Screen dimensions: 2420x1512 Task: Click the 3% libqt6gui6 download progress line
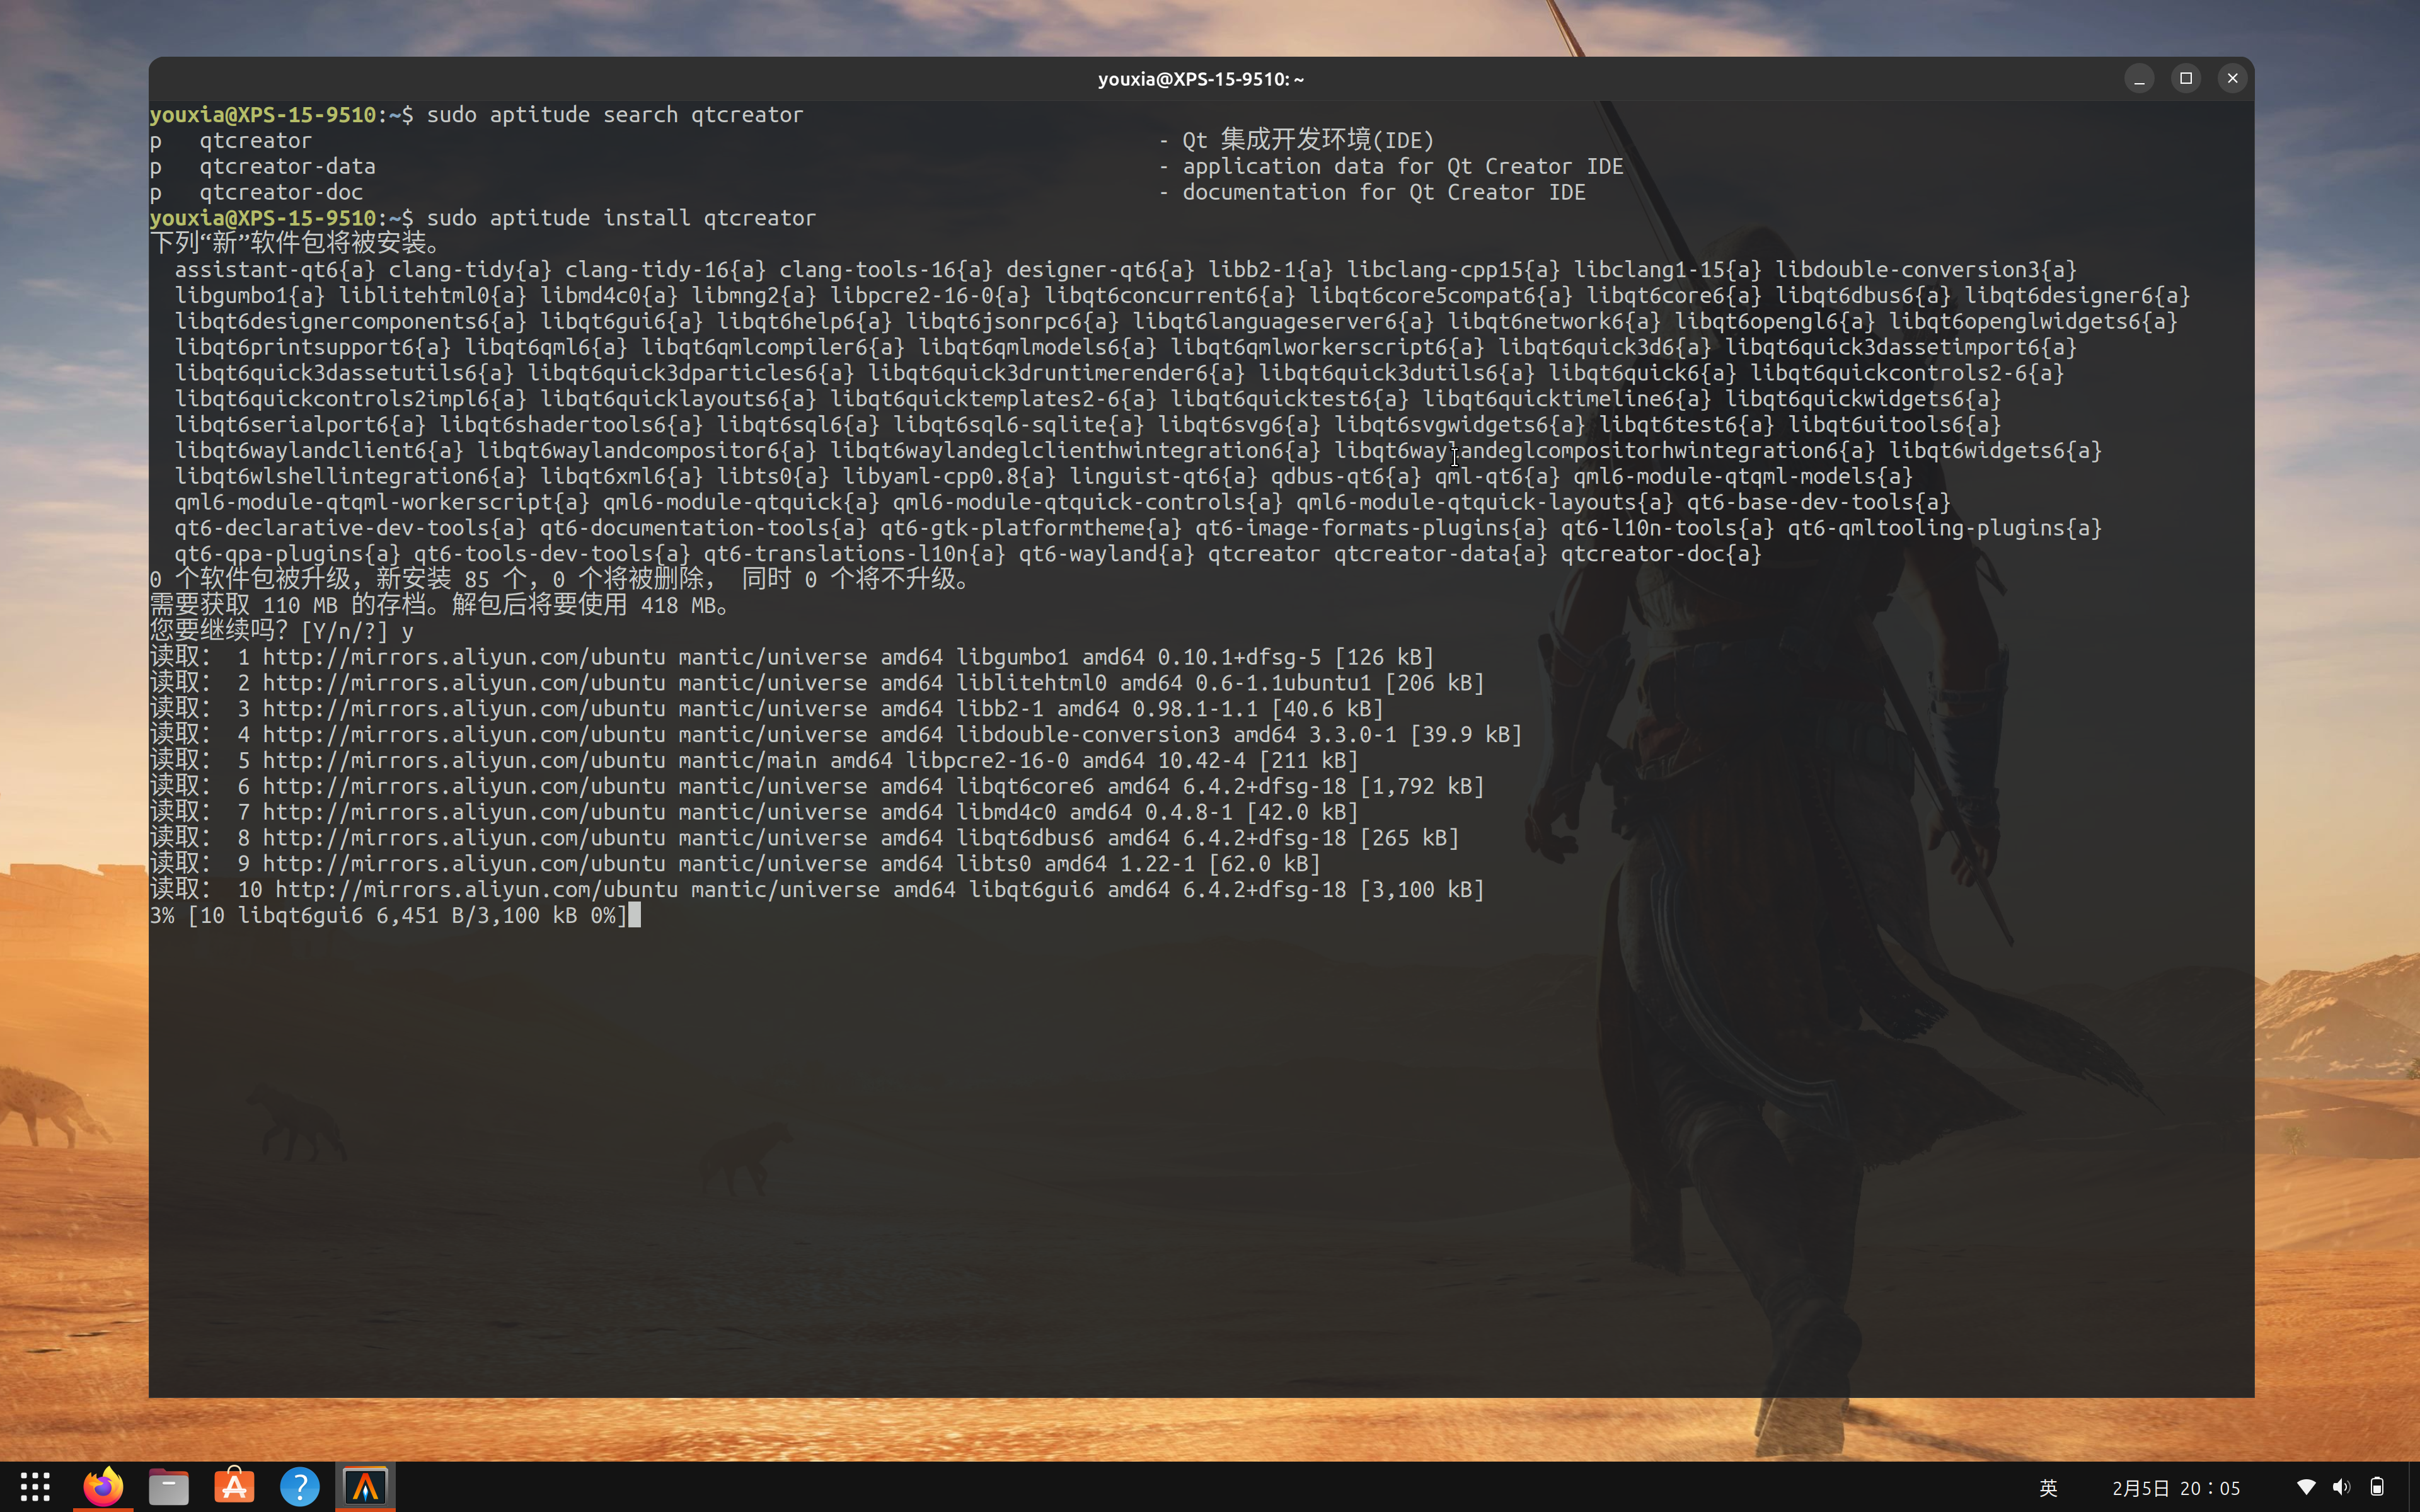pos(390,915)
